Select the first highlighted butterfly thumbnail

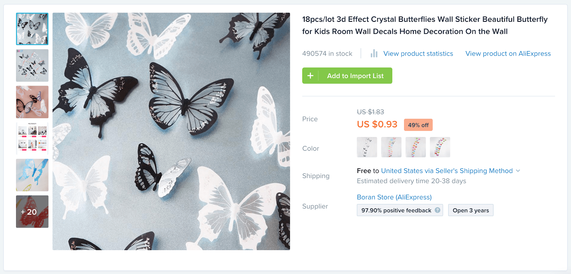coord(32,29)
